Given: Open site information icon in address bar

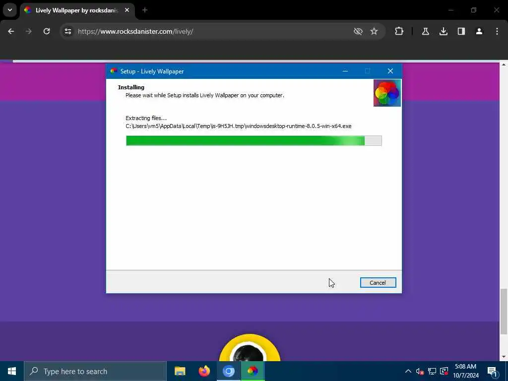Looking at the screenshot, I should click(67, 31).
